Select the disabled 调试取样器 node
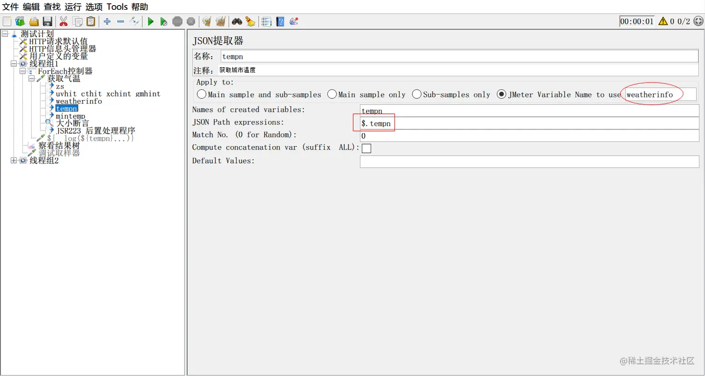The width and height of the screenshot is (705, 376). pyautogui.click(x=59, y=153)
